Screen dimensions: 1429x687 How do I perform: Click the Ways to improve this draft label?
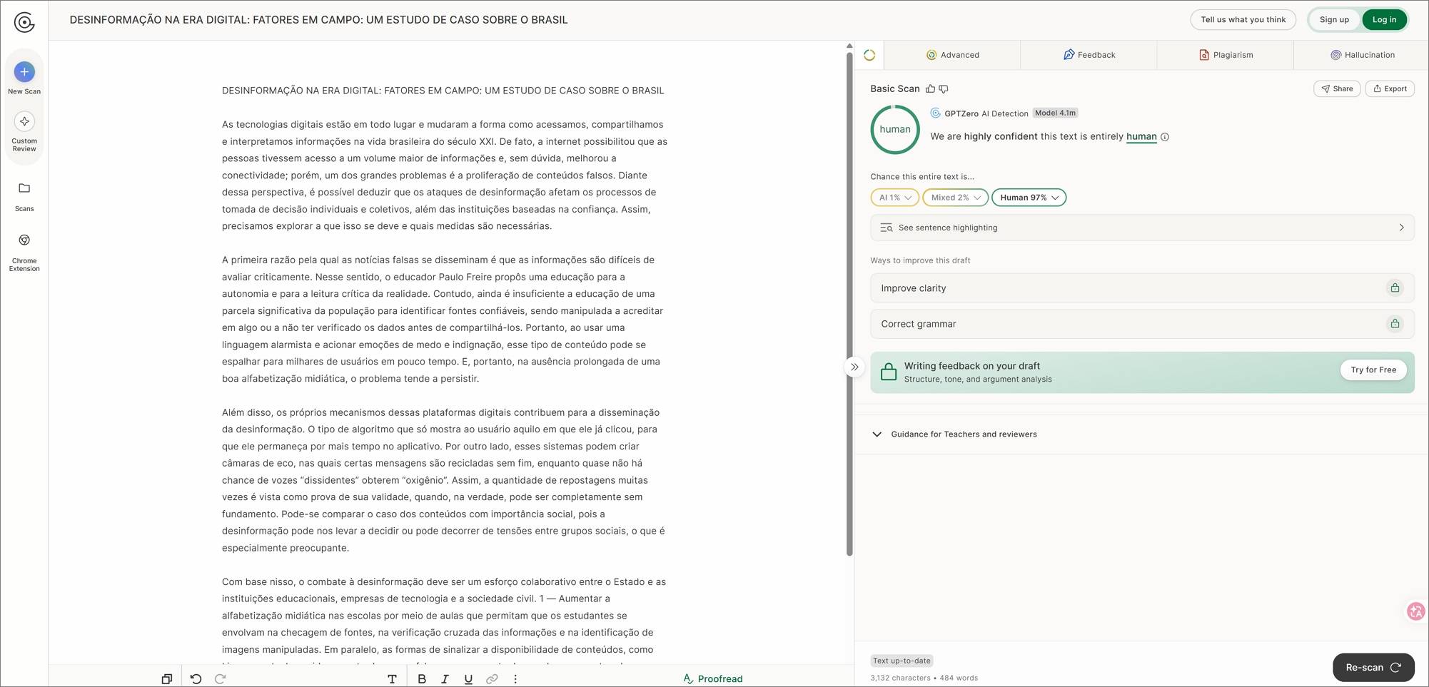(x=920, y=261)
